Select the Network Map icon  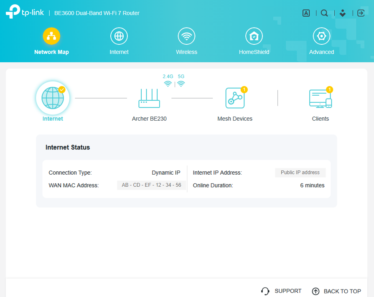51,36
